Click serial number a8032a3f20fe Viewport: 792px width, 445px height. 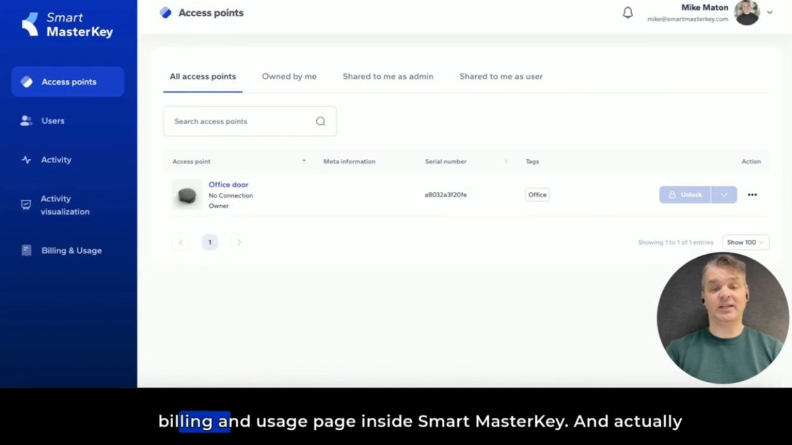click(445, 195)
